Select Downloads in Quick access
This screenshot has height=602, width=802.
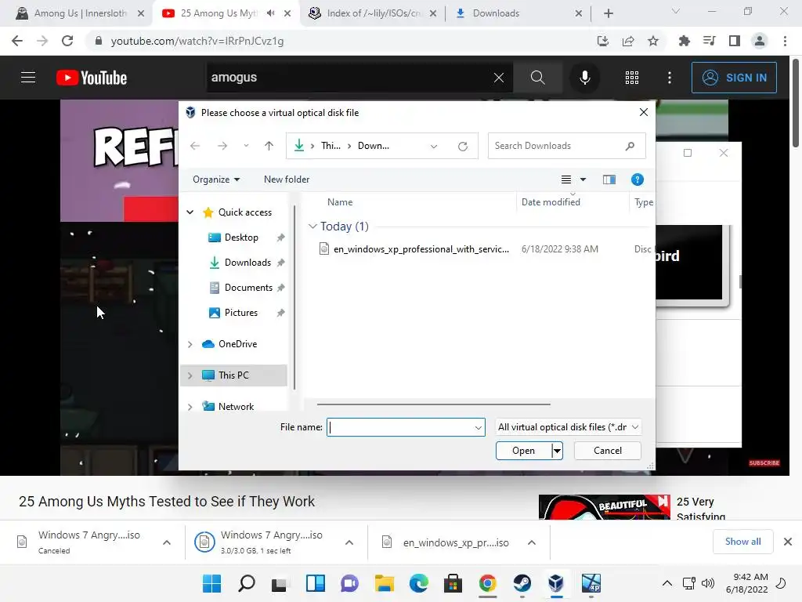click(x=247, y=263)
